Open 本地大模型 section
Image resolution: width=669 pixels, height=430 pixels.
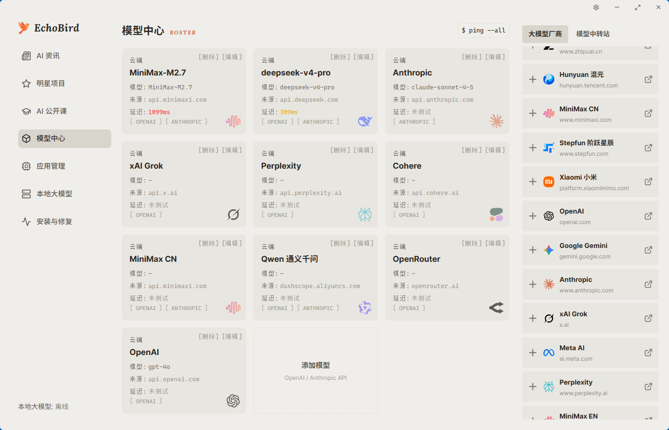[65, 194]
